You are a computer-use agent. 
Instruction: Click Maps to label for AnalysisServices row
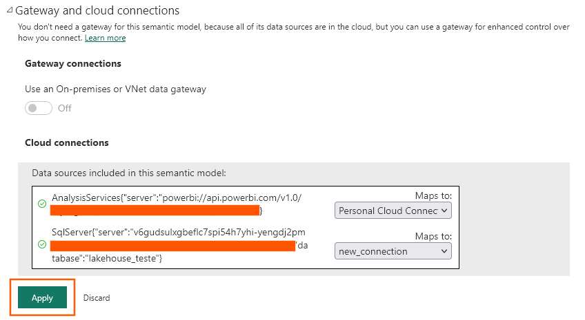(x=433, y=196)
